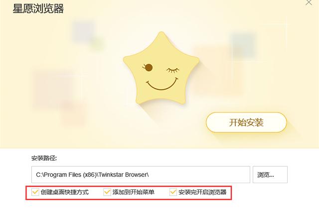Click the blurred orange tile right of star
Viewport: 319px width, 209px height.
point(218,70)
